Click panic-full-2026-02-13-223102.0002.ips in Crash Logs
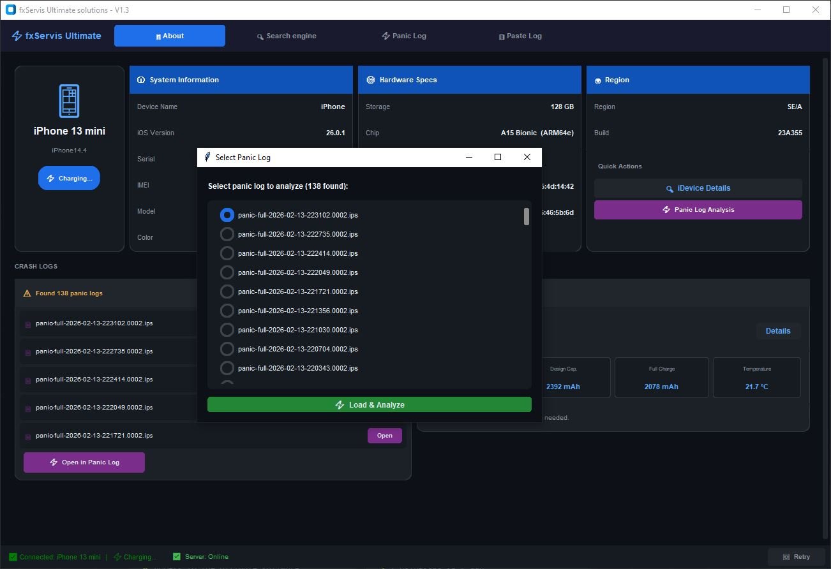This screenshot has width=831, height=569. click(94, 323)
